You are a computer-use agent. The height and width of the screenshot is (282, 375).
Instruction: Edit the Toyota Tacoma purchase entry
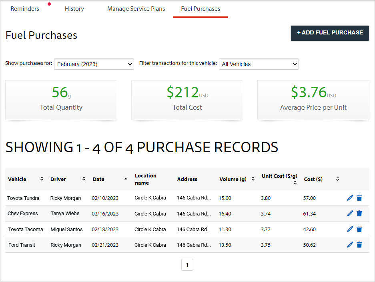[x=350, y=229]
